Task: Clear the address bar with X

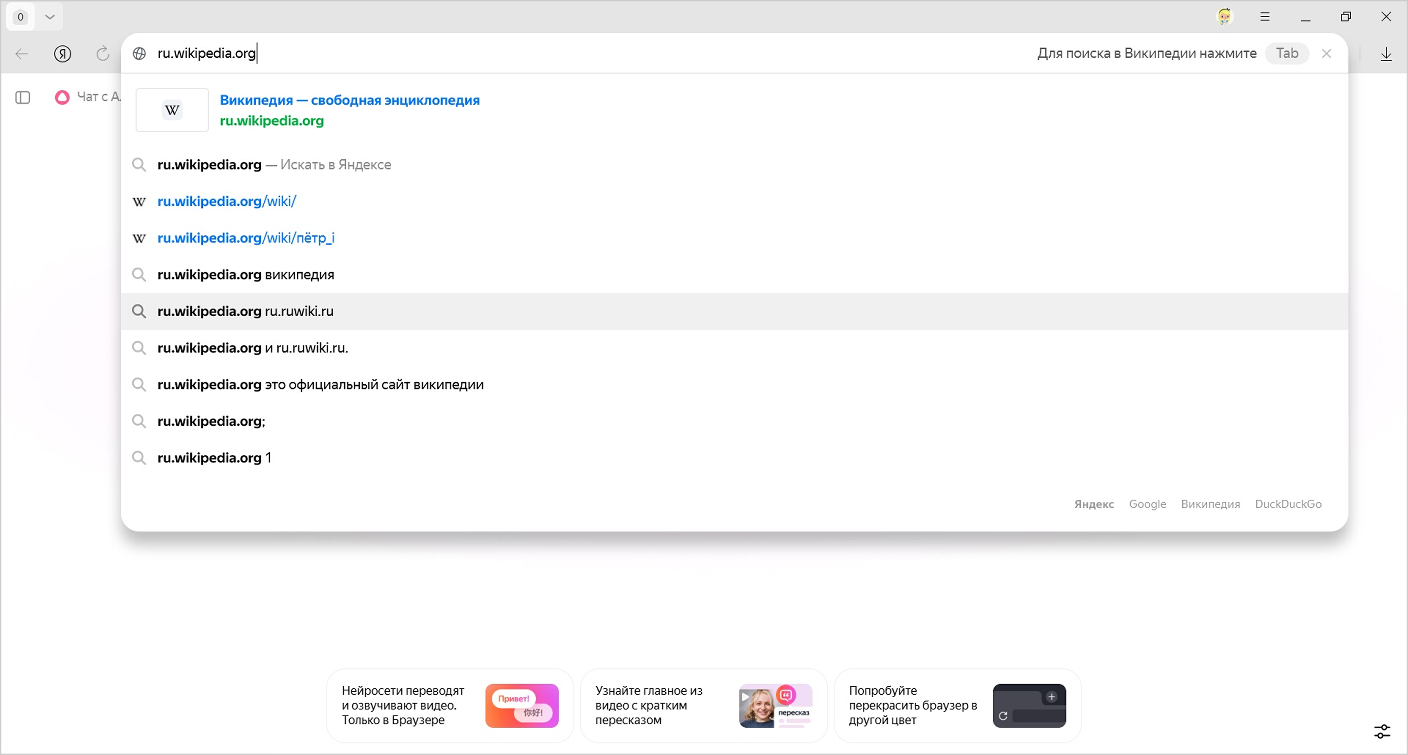Action: [x=1326, y=53]
